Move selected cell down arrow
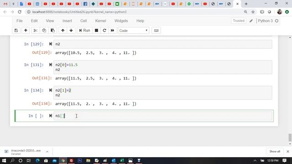 tap(71, 31)
